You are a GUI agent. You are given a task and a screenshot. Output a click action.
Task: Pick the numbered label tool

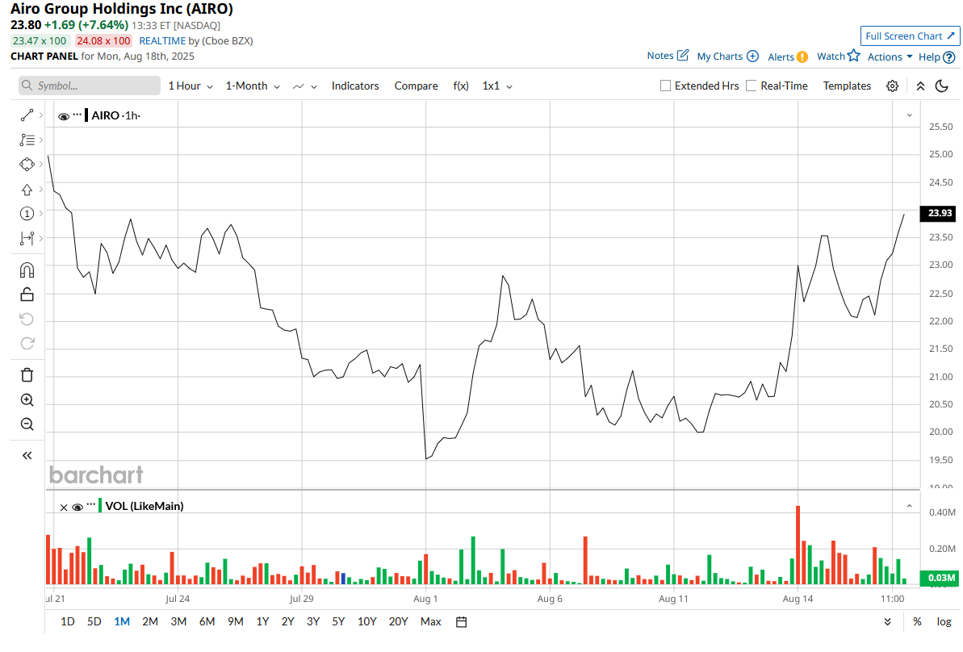tap(27, 214)
